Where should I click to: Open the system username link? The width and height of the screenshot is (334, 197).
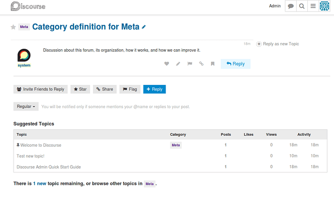pos(24,65)
